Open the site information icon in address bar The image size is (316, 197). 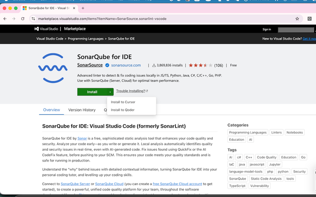[34, 19]
